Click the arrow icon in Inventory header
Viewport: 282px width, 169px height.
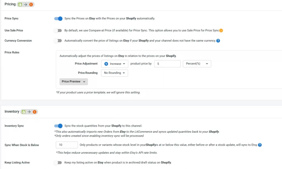click(29, 112)
